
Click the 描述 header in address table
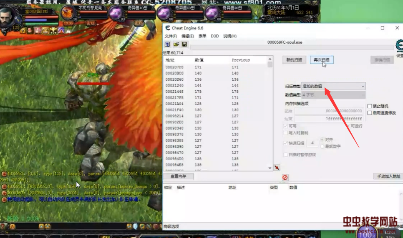(181, 188)
